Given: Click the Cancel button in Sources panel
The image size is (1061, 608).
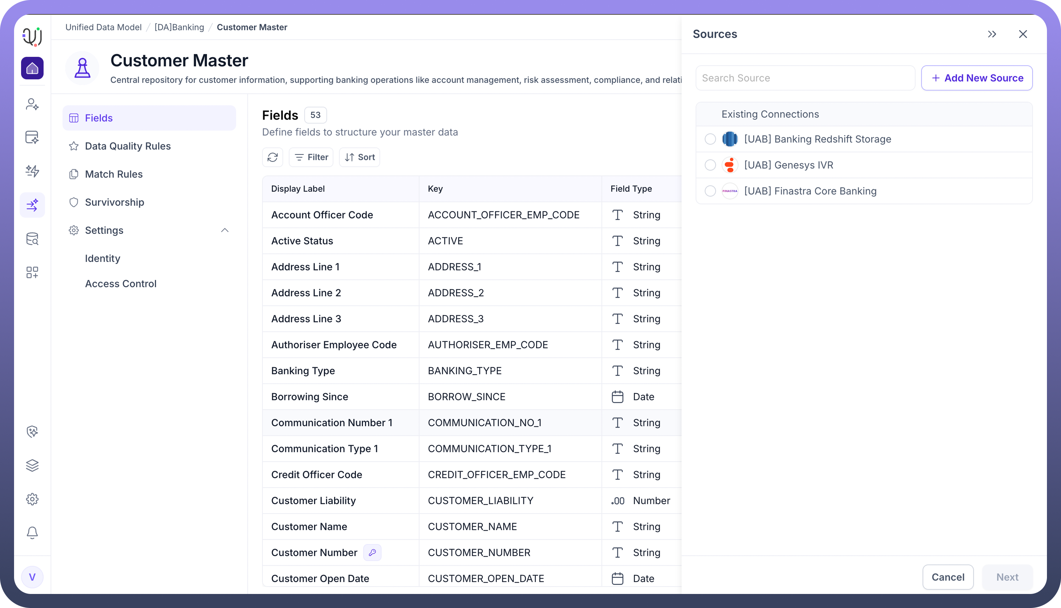Looking at the screenshot, I should pos(948,577).
